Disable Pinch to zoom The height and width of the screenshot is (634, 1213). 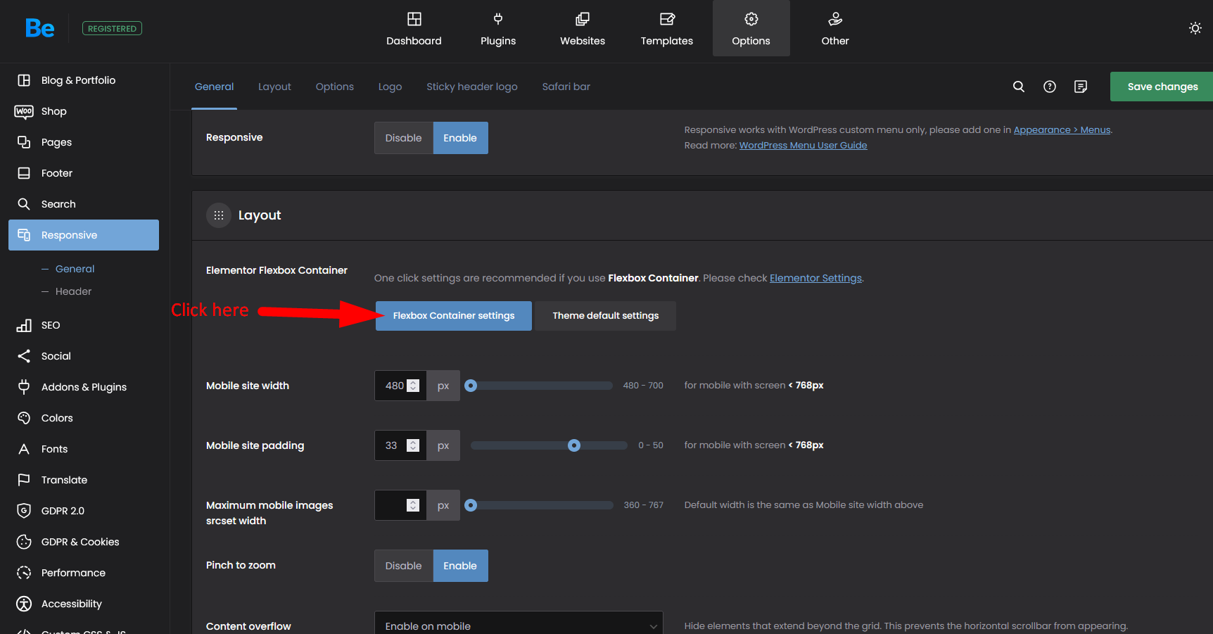(403, 566)
